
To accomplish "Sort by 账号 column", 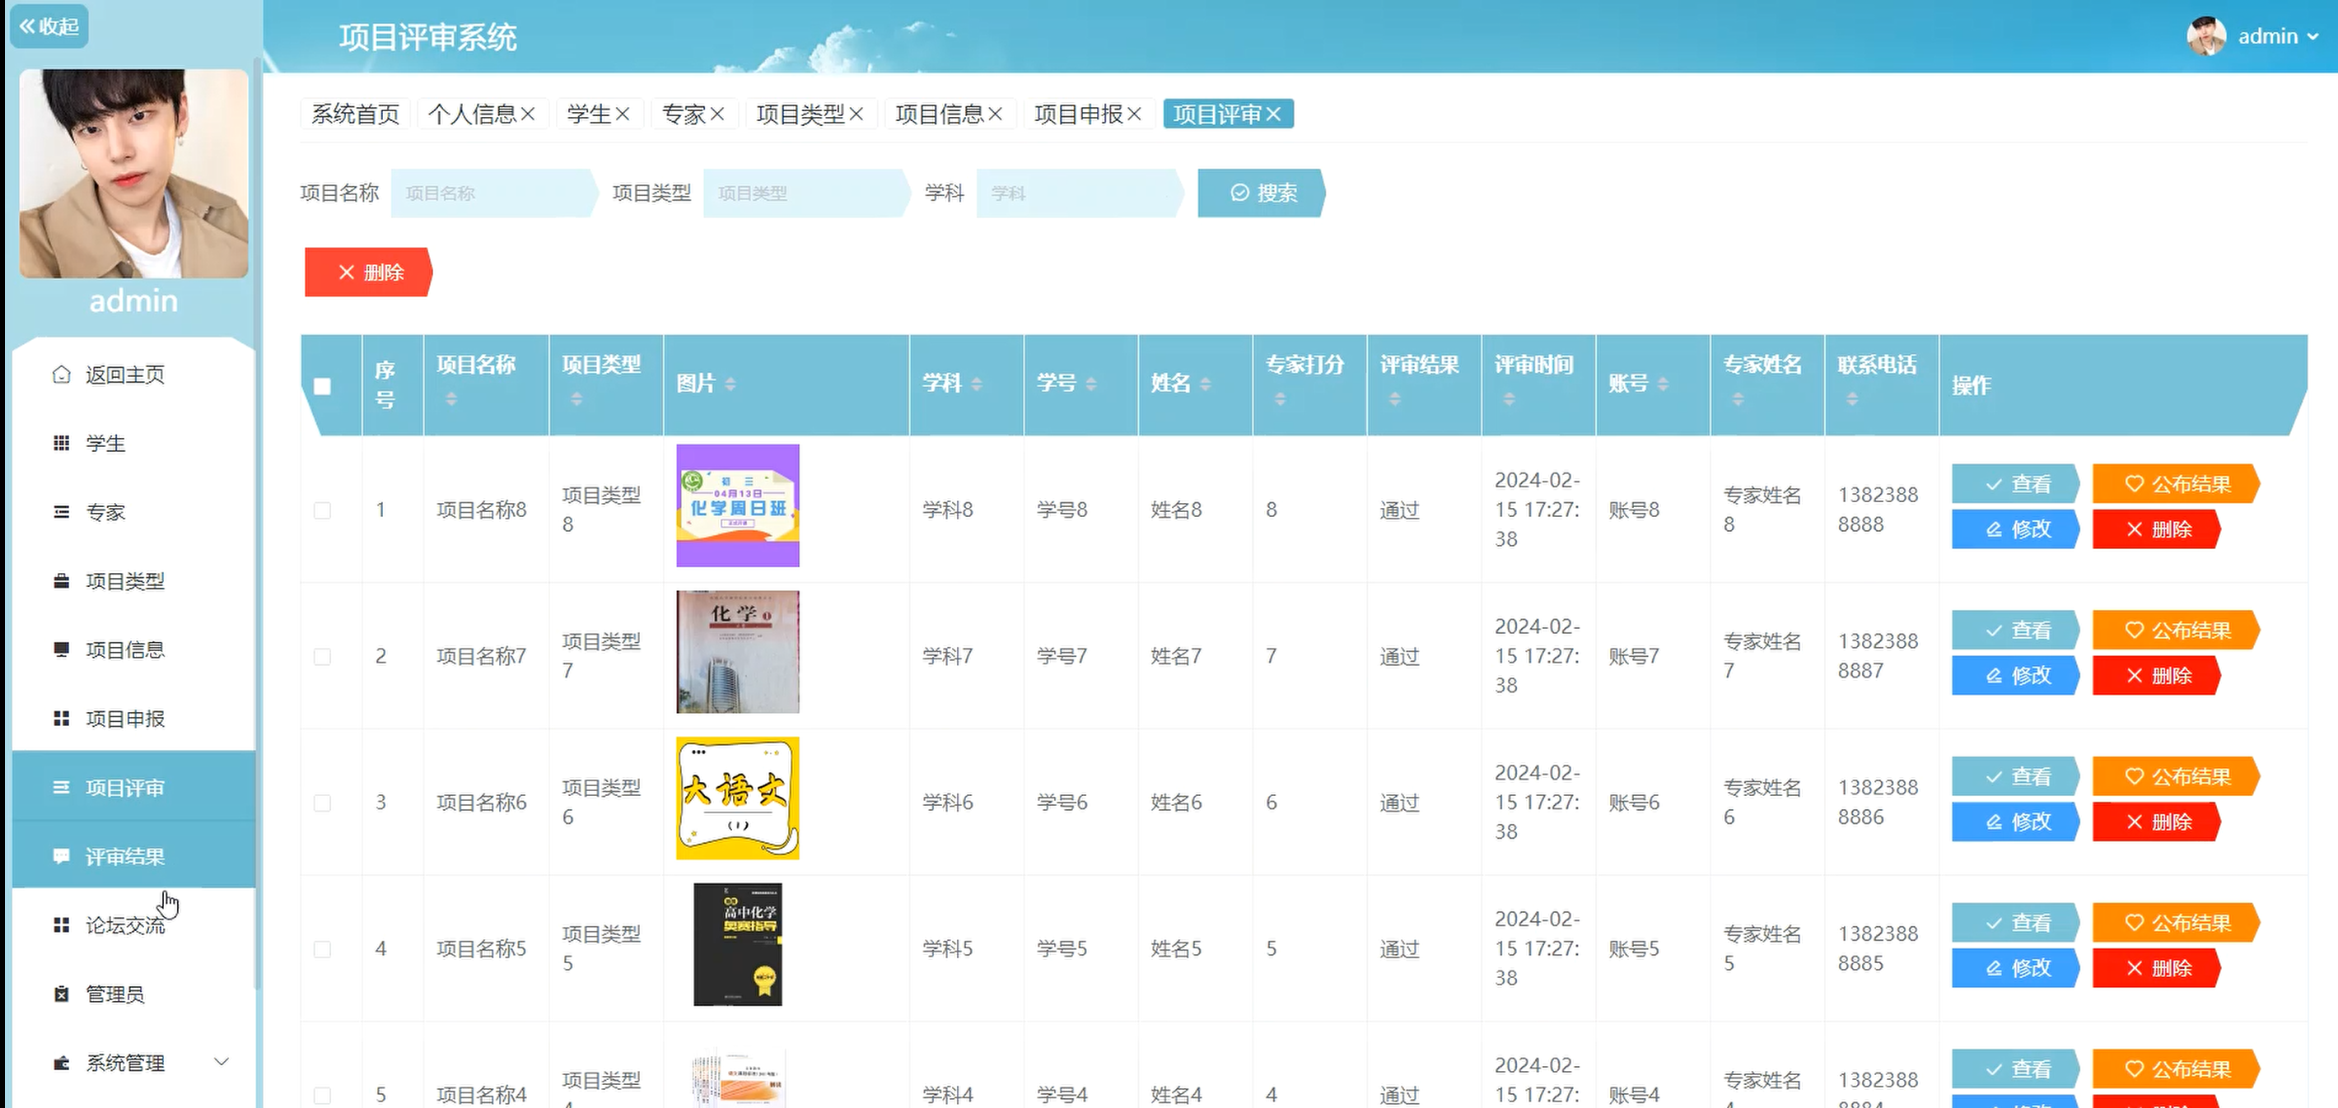I will [1663, 384].
